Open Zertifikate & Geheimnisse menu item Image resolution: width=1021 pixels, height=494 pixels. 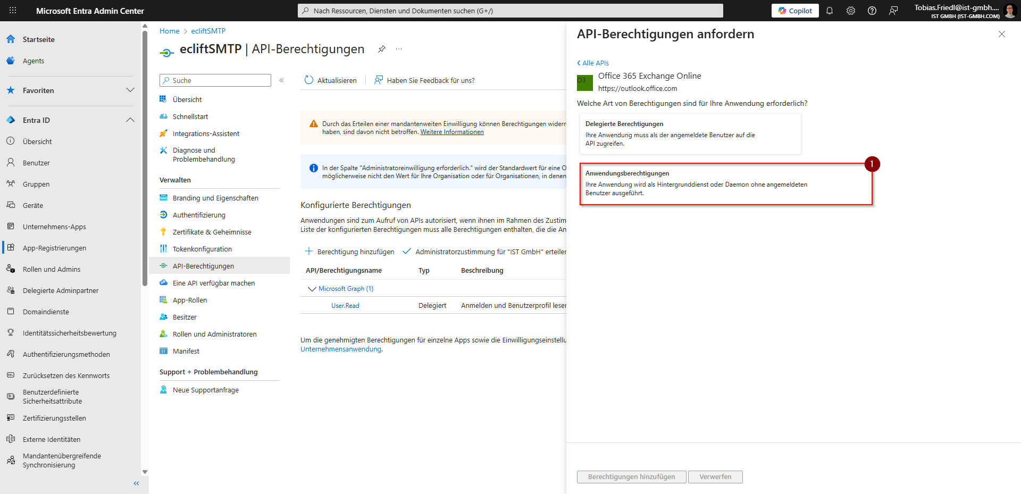(212, 232)
